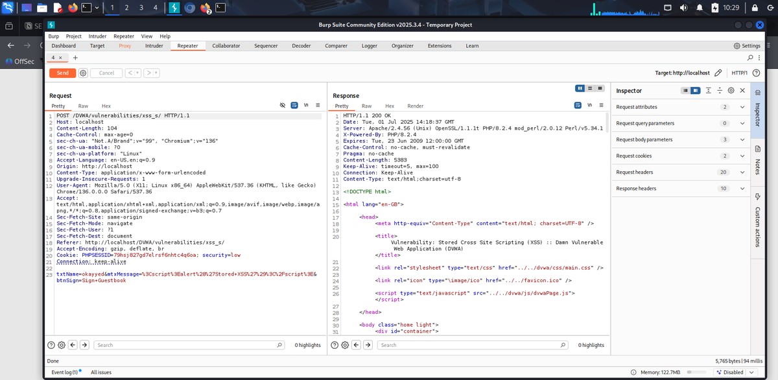The height and width of the screenshot is (380, 778).
Task: Show memory info icon in status bar
Action: pos(632,373)
